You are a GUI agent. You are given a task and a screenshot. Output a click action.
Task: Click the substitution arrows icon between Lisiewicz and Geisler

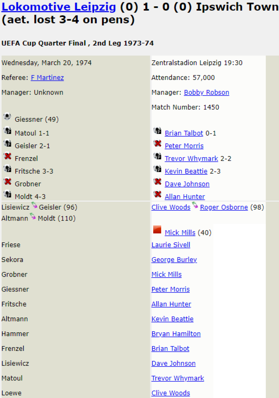click(34, 205)
